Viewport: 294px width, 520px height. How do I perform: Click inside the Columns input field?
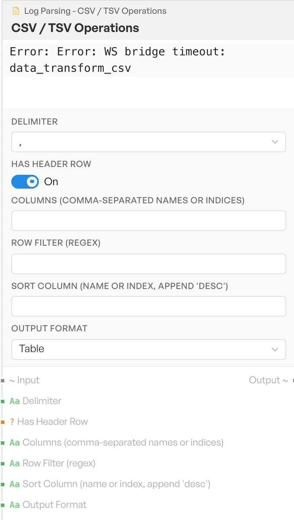click(149, 221)
